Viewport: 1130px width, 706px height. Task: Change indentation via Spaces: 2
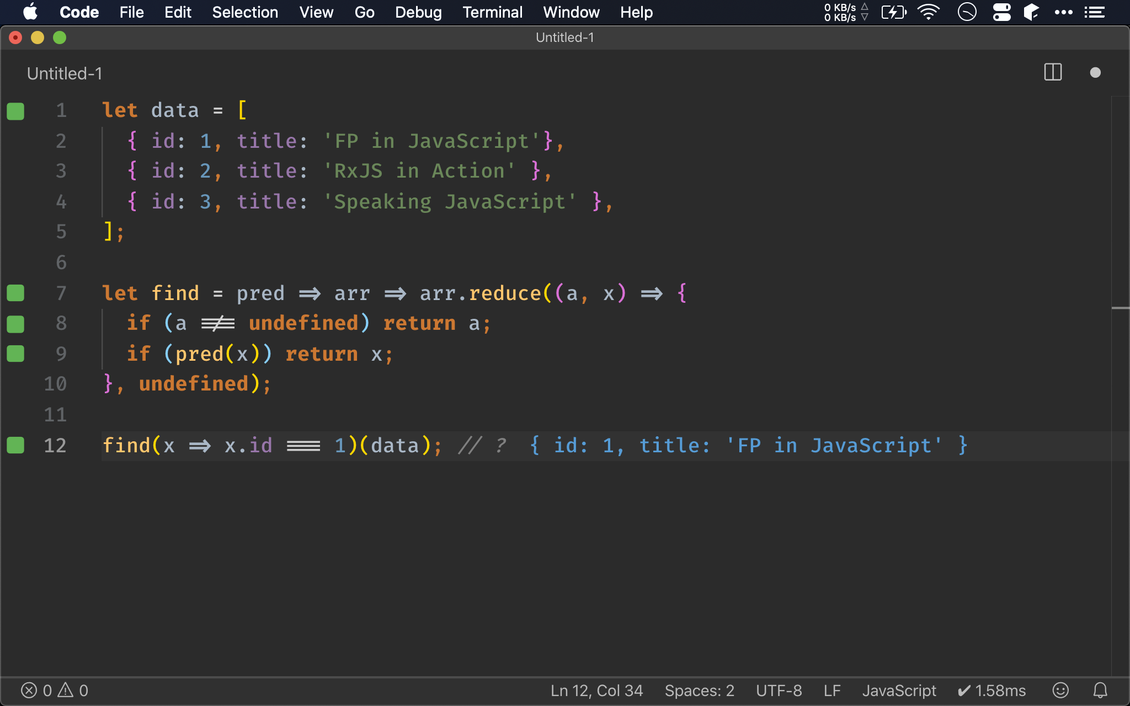point(699,691)
